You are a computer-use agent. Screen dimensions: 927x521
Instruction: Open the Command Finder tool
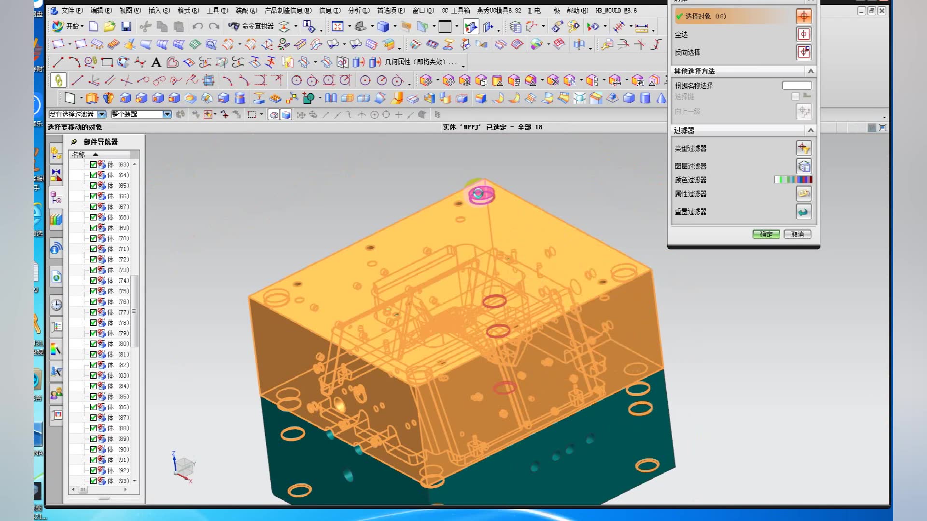click(251, 26)
